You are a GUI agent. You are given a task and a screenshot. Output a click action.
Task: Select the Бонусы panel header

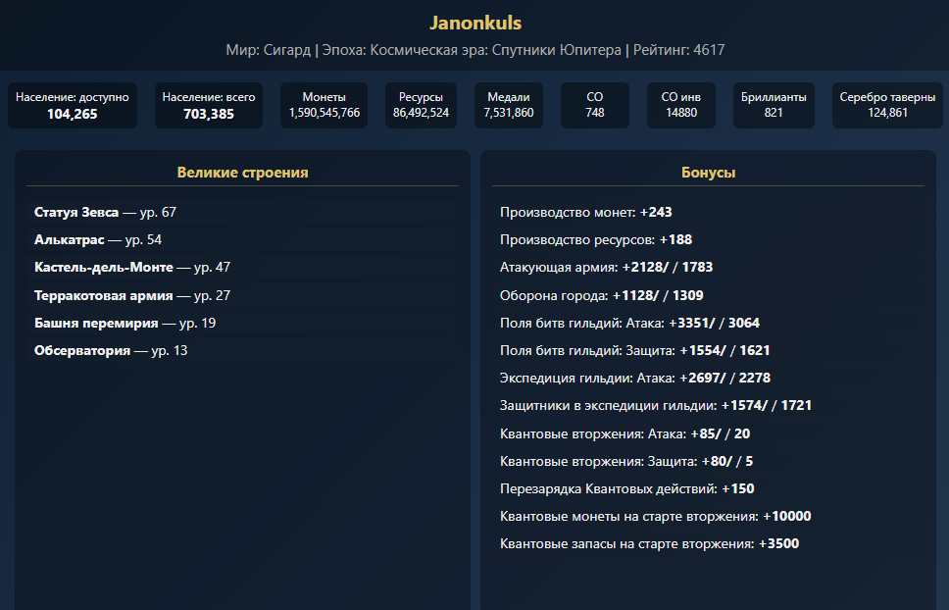pos(708,173)
